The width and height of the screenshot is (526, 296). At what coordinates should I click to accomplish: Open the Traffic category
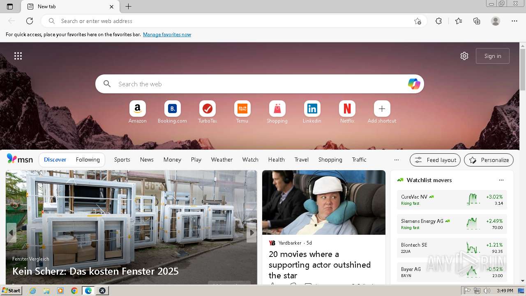pos(359,160)
